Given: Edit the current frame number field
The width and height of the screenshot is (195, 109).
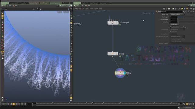Looking at the screenshot, I should click(29, 104).
